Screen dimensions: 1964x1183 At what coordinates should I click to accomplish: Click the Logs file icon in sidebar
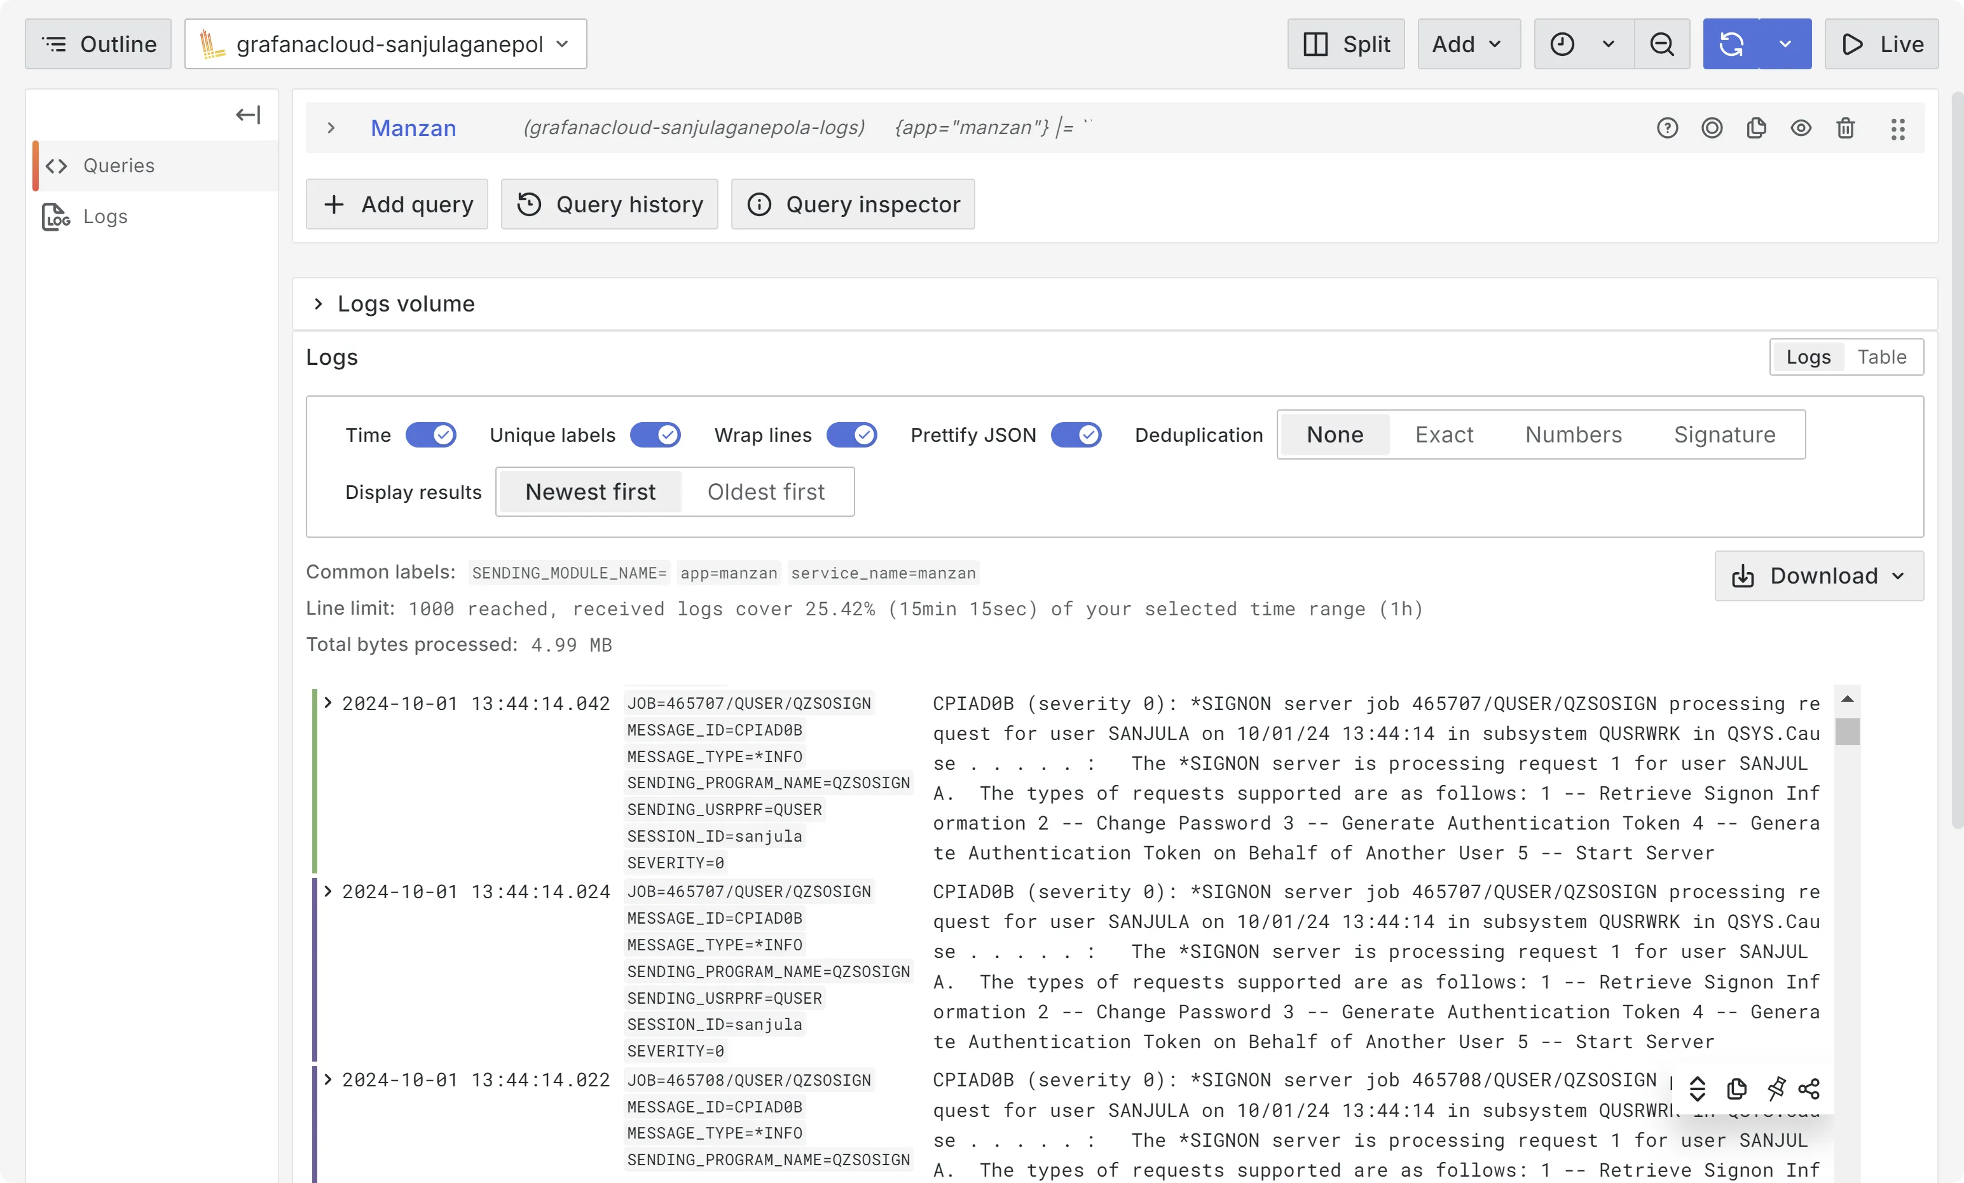[x=56, y=216]
